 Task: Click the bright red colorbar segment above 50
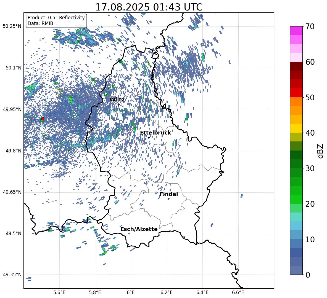click(296, 93)
